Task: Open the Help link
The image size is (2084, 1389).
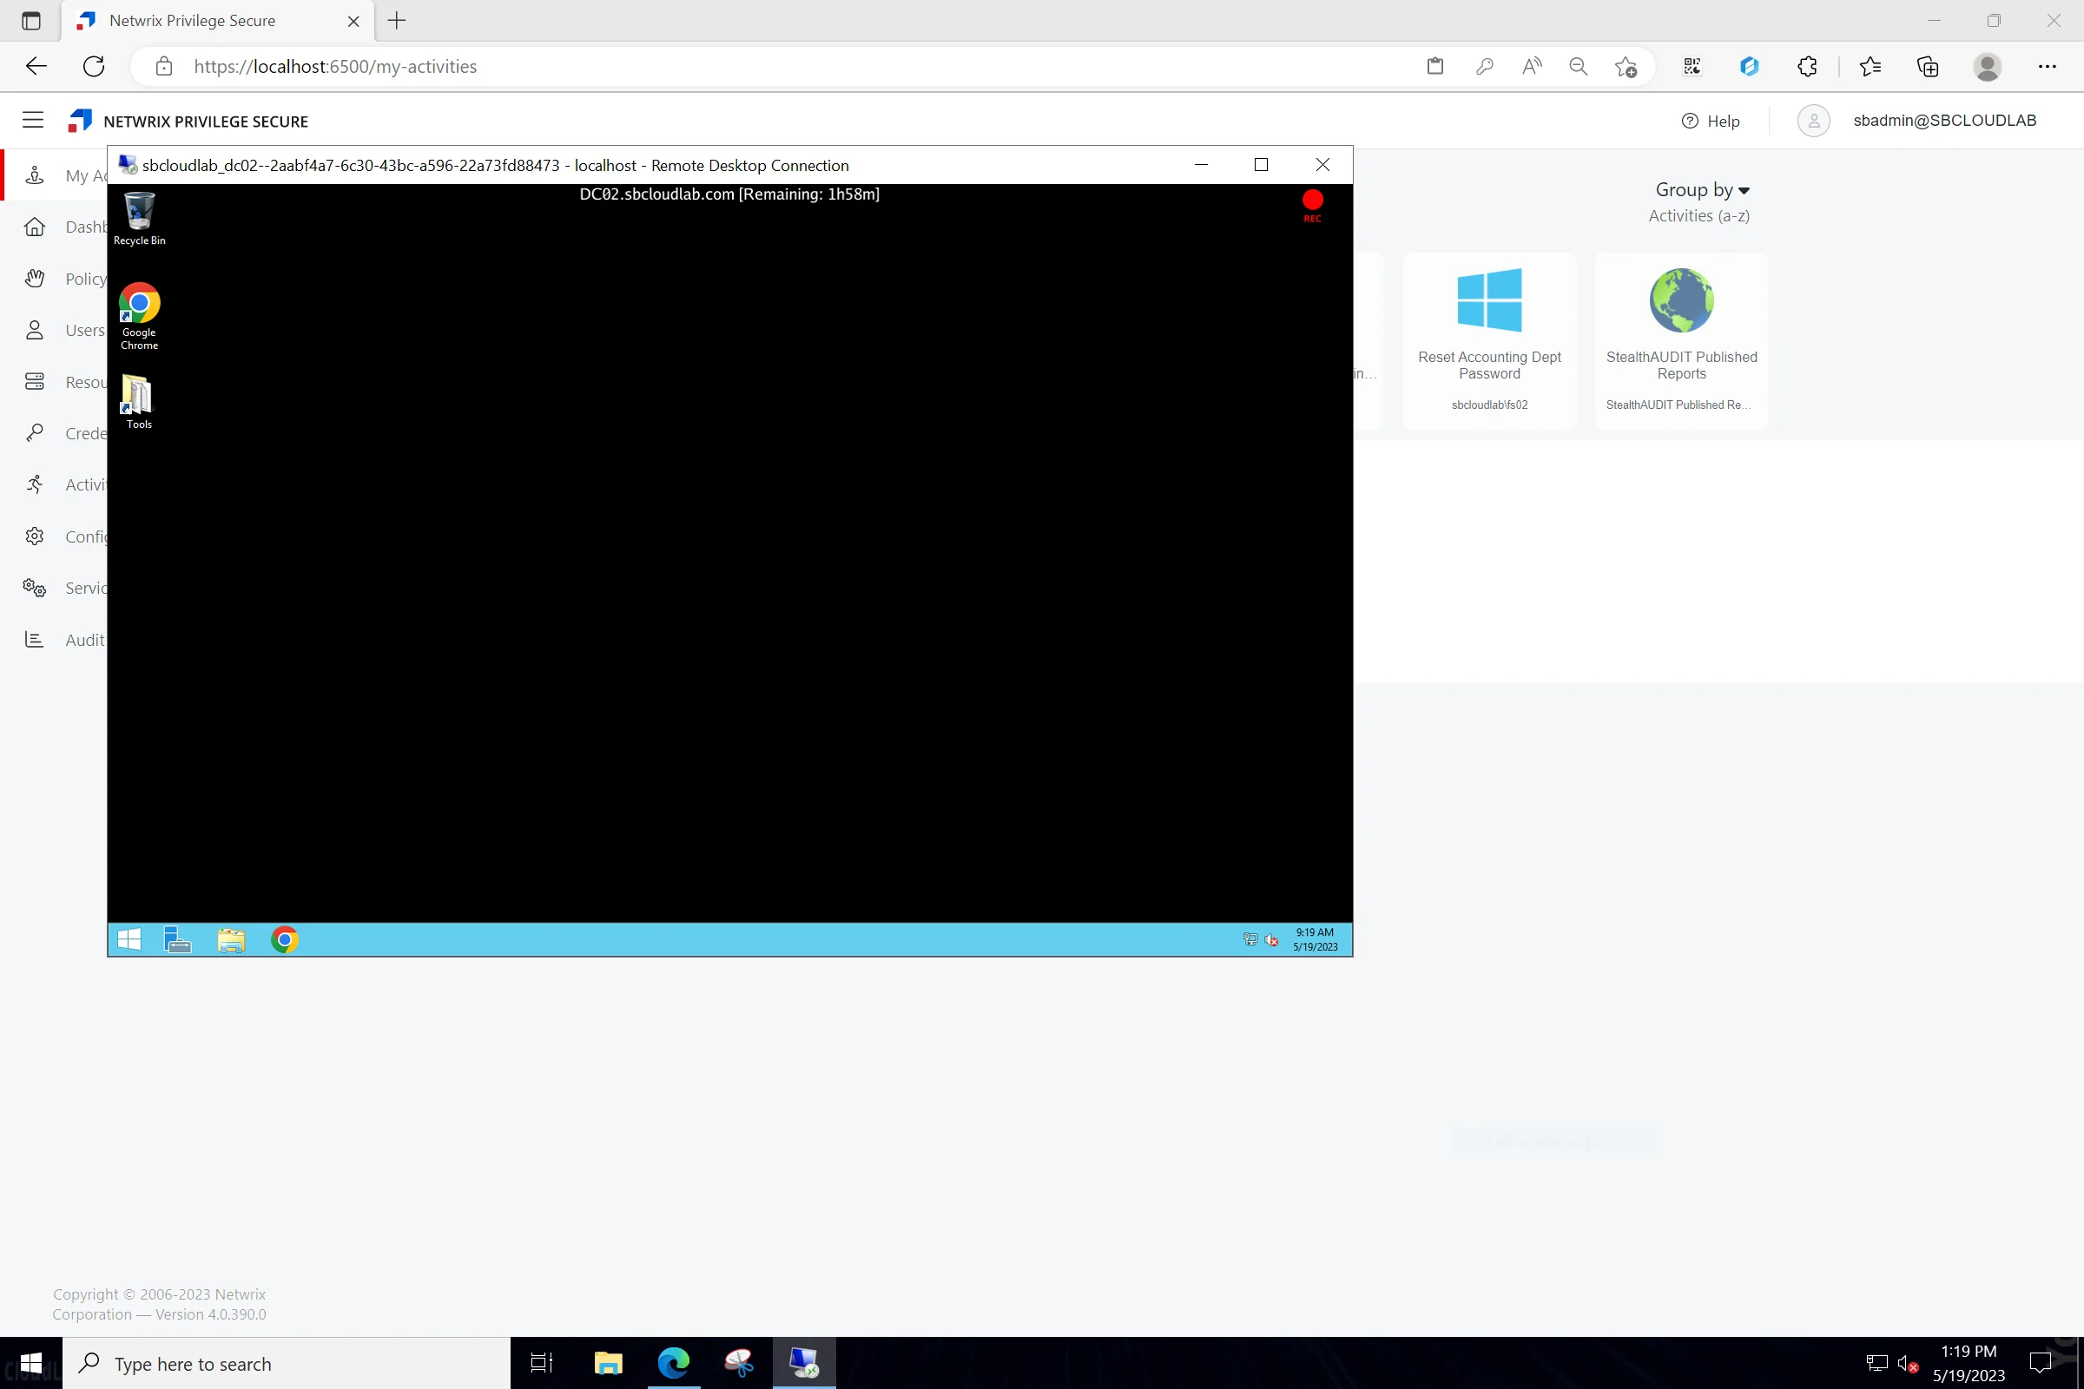Action: click(1710, 121)
